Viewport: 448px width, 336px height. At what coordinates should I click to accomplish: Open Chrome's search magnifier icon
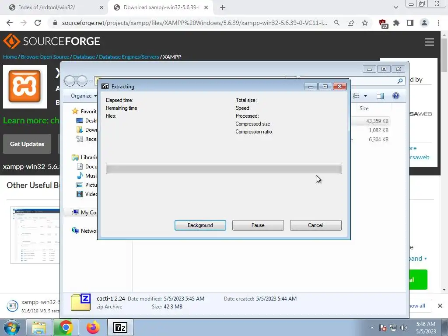337,23
